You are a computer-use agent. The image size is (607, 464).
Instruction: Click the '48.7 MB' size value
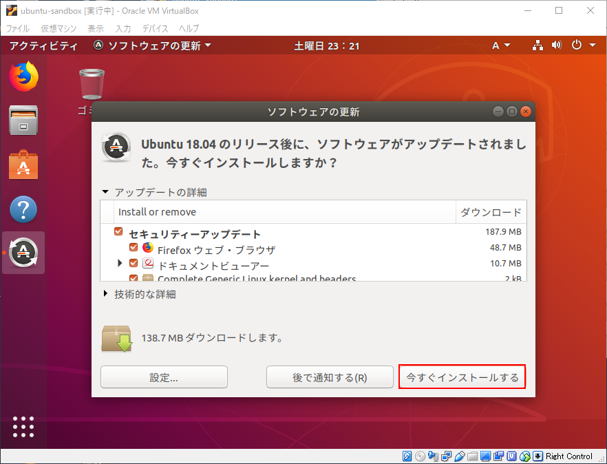pyautogui.click(x=506, y=248)
